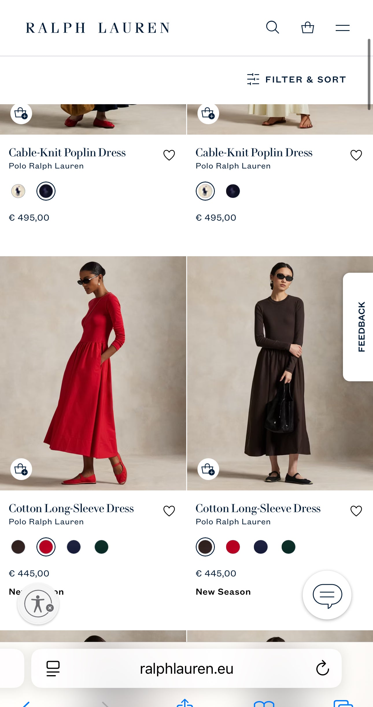The height and width of the screenshot is (707, 373).
Task: Select green swatch under red dress
Action: pyautogui.click(x=101, y=547)
